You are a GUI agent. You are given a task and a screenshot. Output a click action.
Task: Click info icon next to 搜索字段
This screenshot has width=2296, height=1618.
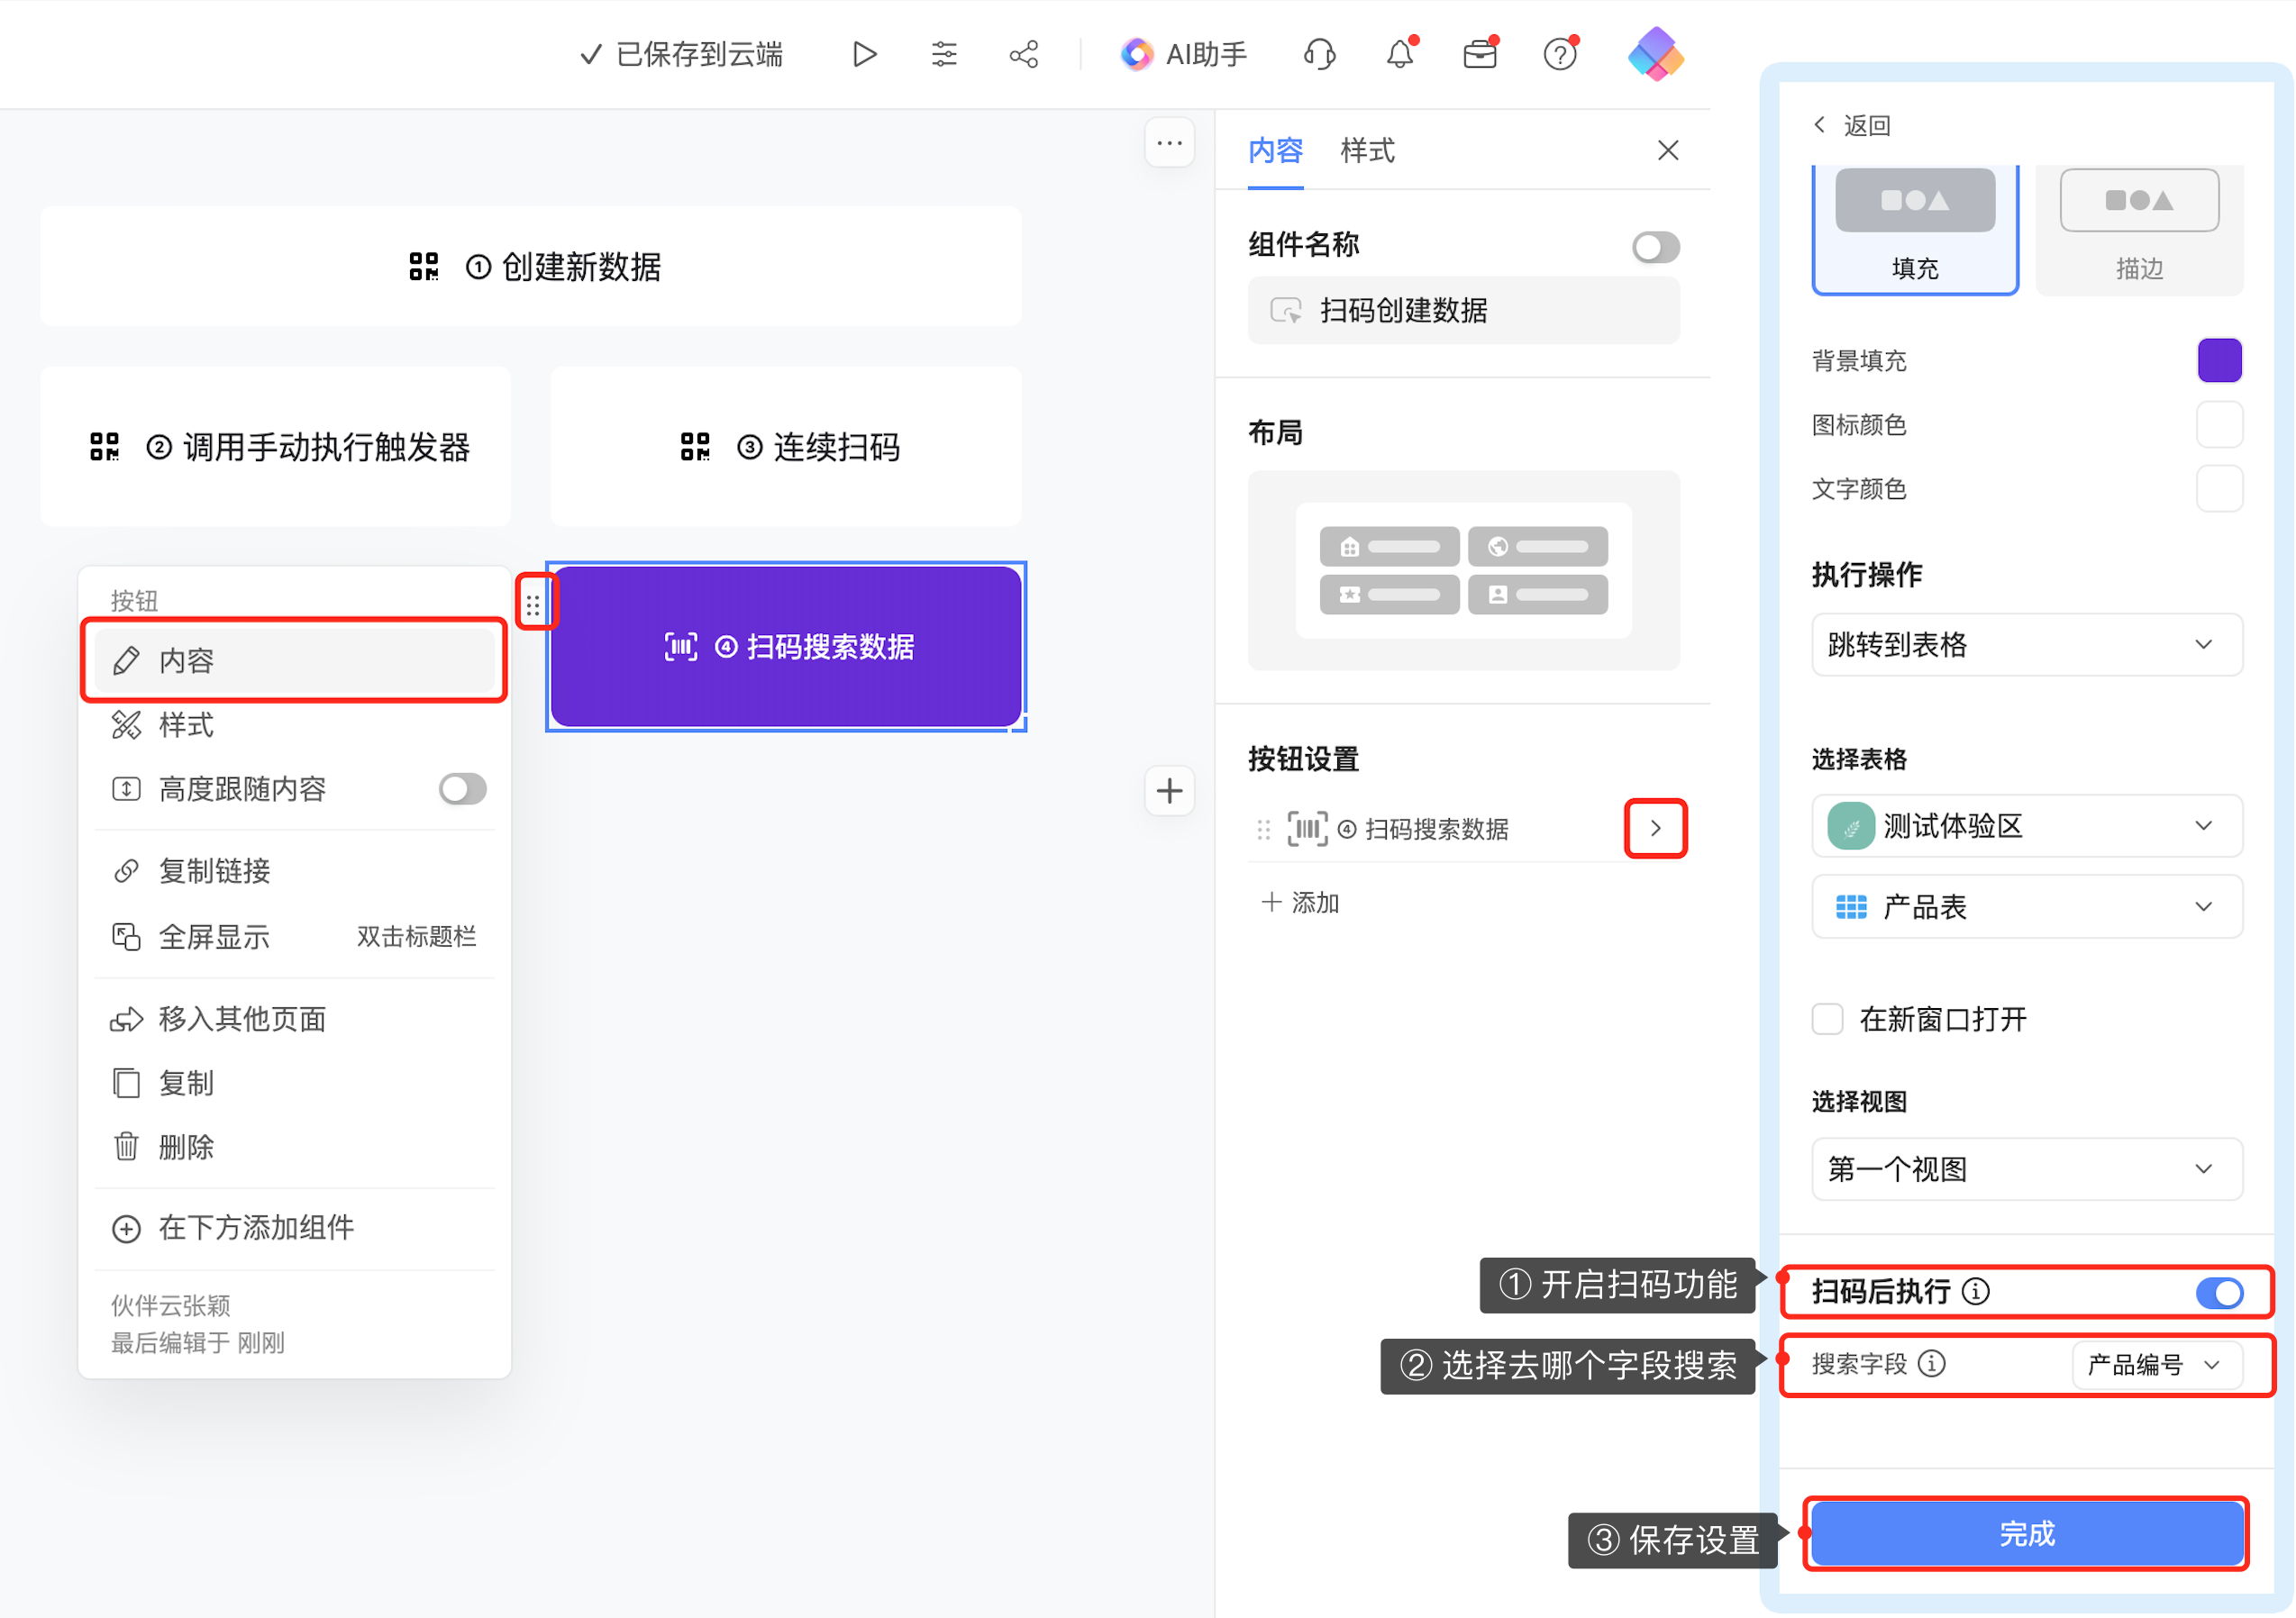(x=1932, y=1363)
